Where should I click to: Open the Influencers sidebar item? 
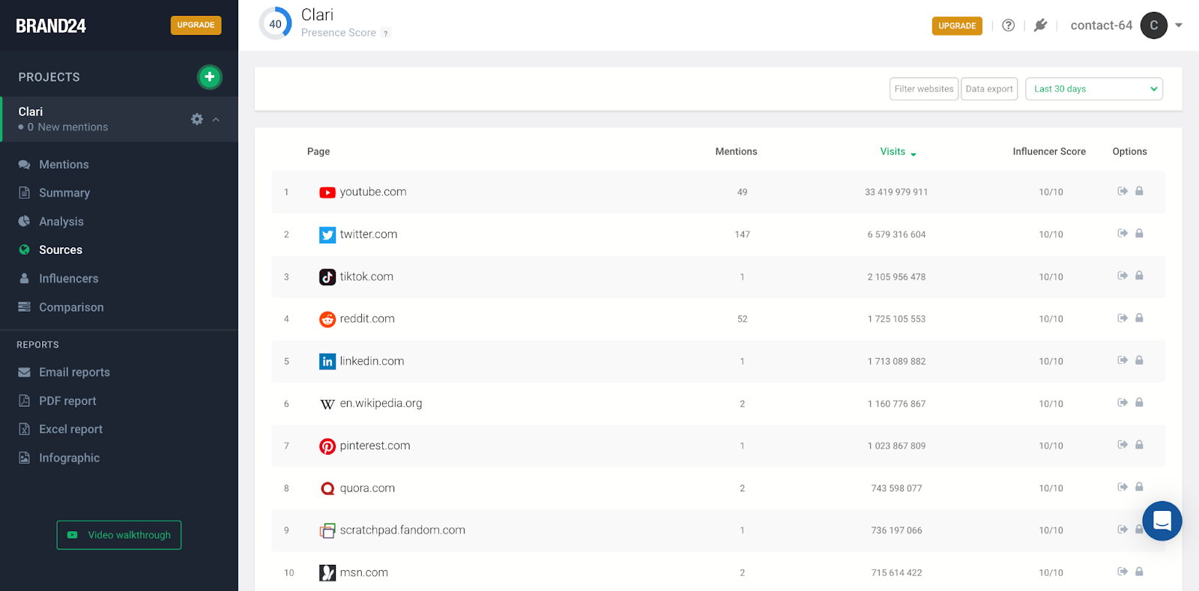(x=68, y=279)
